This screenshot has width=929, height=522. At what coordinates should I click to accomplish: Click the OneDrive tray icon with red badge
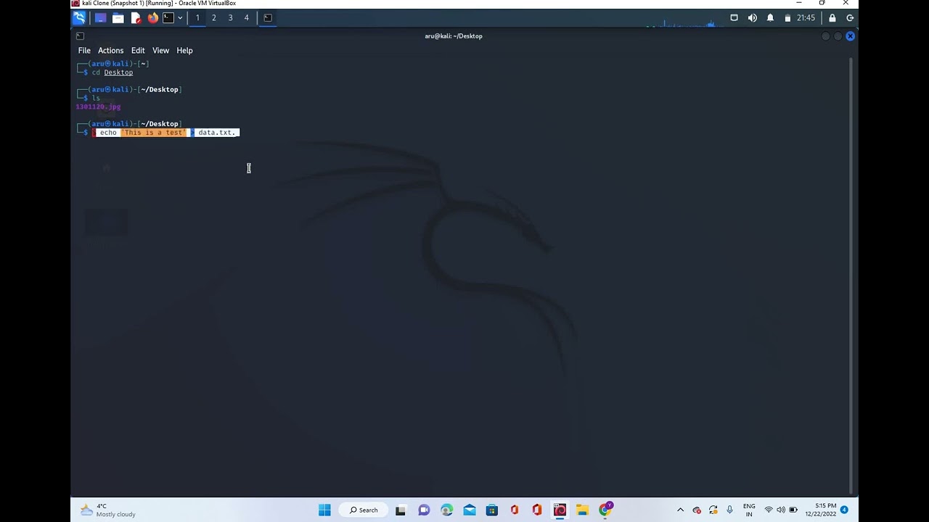(697, 510)
